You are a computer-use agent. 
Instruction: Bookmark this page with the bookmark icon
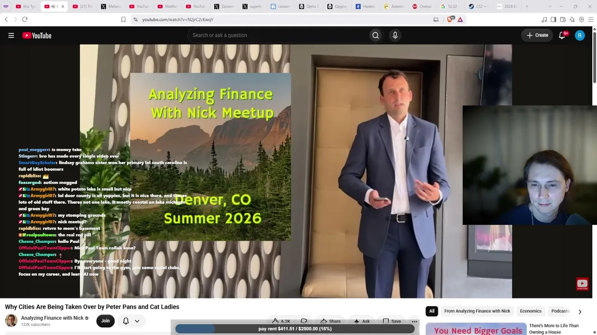click(x=123, y=20)
